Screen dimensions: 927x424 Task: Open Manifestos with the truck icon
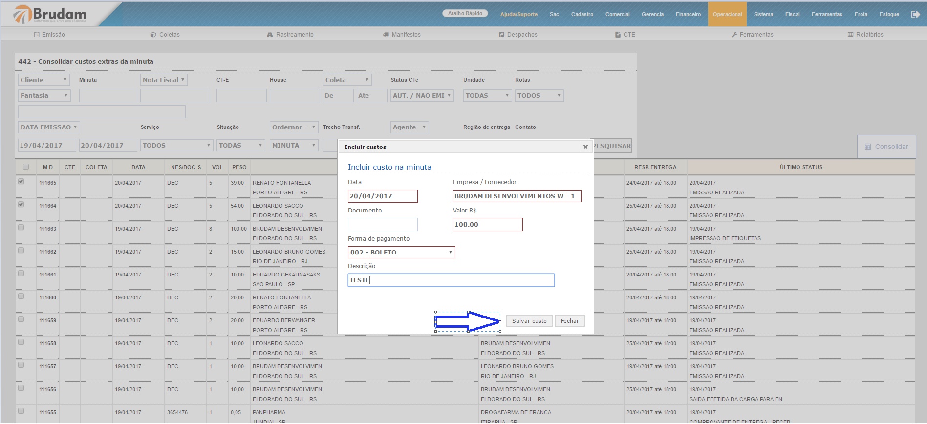point(386,35)
